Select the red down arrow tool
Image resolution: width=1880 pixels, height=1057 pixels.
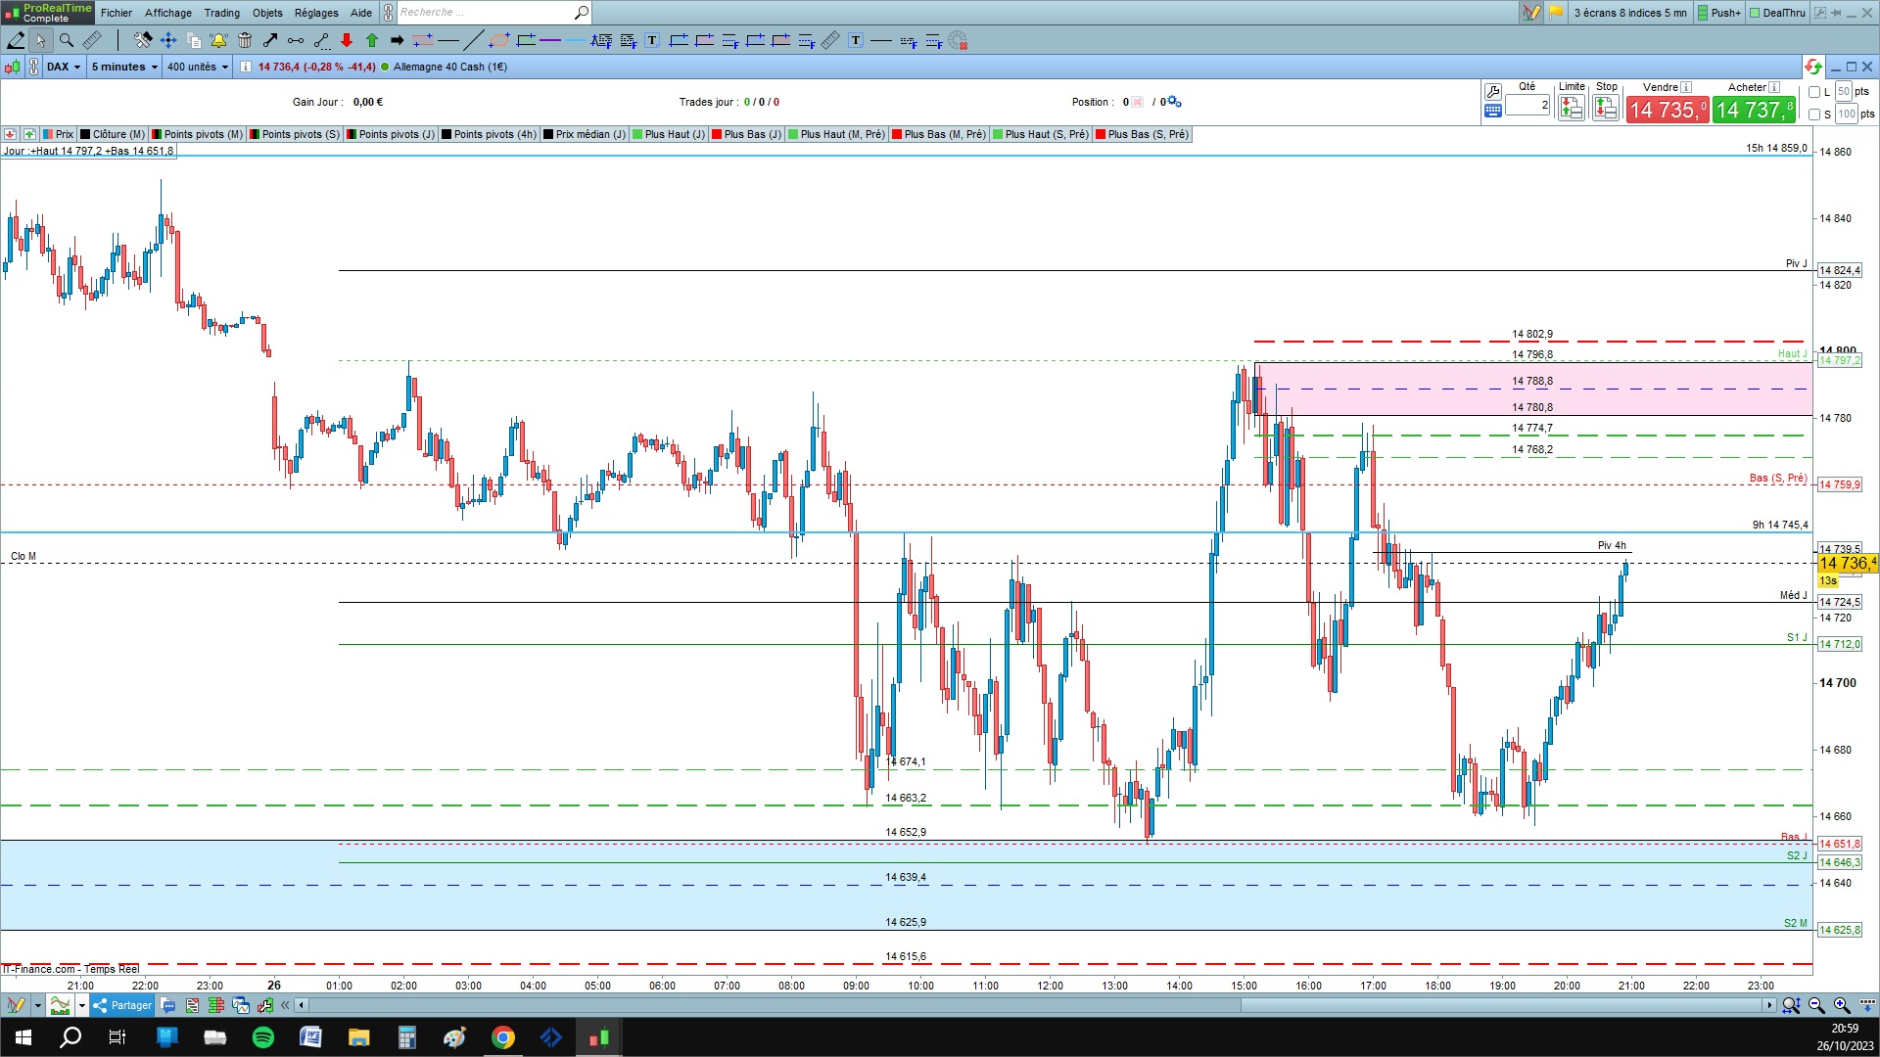[347, 40]
